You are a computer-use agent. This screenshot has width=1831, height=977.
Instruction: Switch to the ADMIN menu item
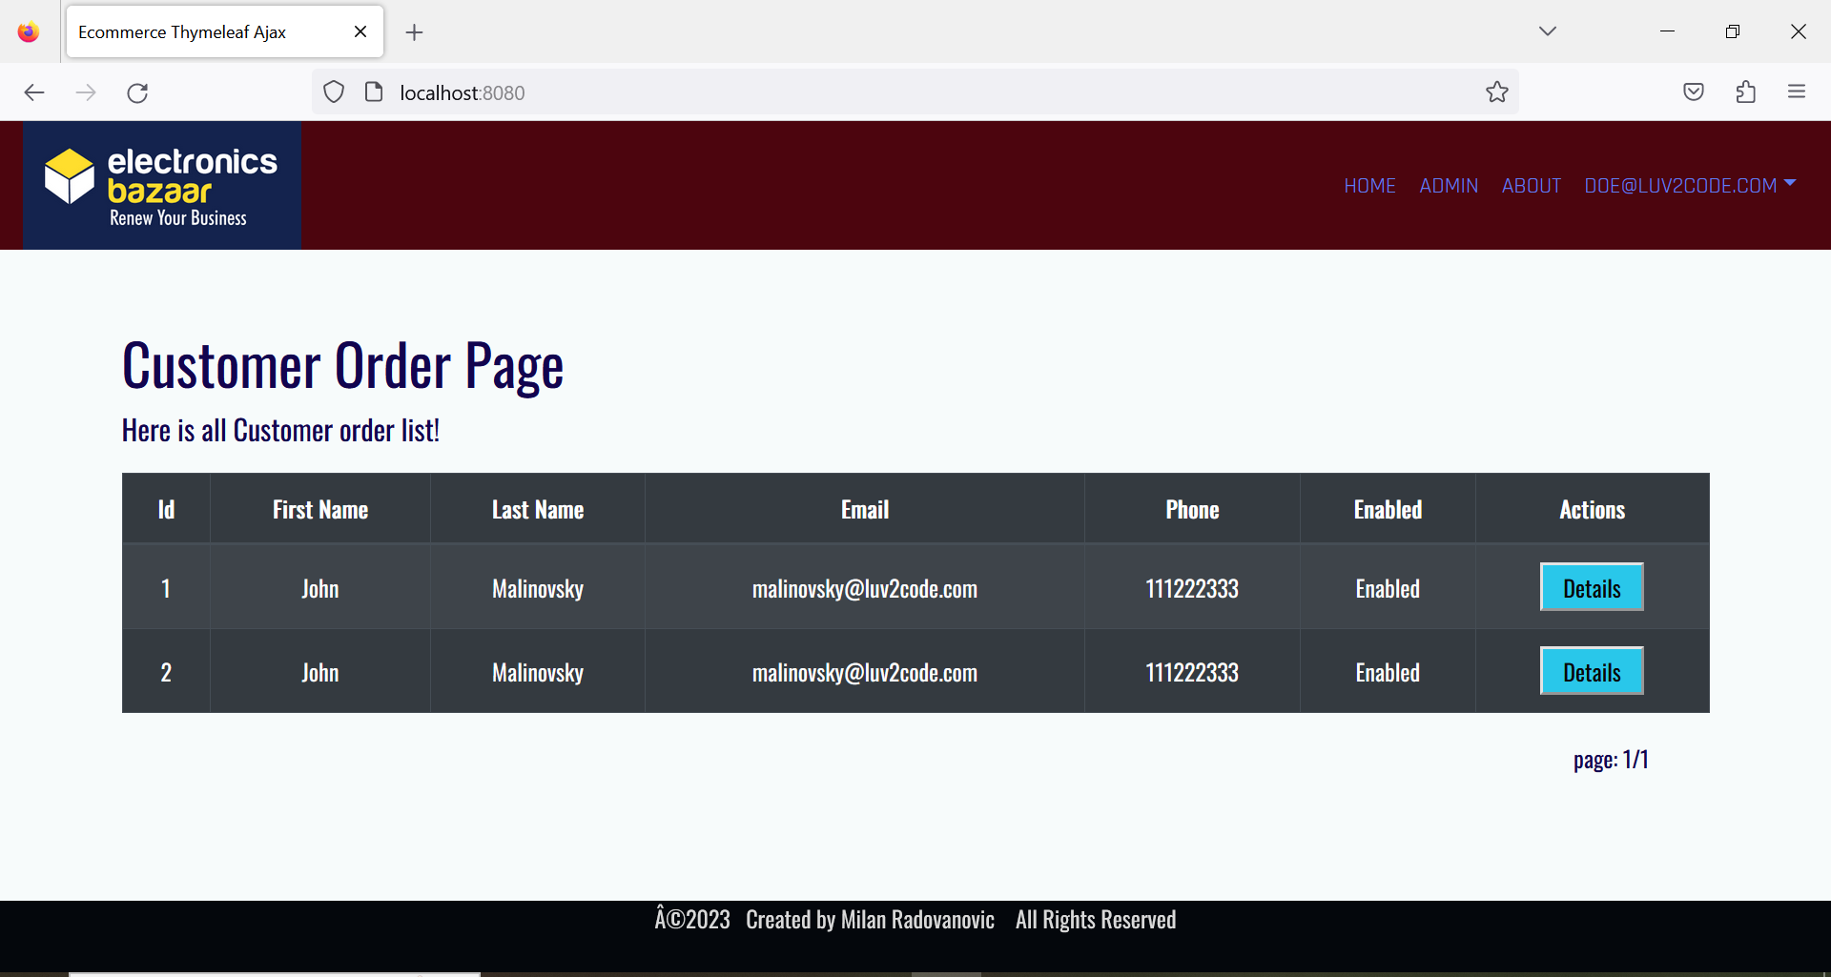point(1449,185)
